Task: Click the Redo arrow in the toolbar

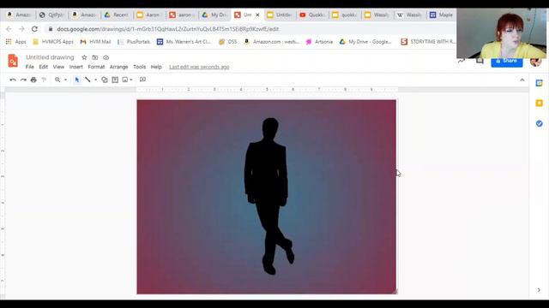Action: [x=23, y=80]
